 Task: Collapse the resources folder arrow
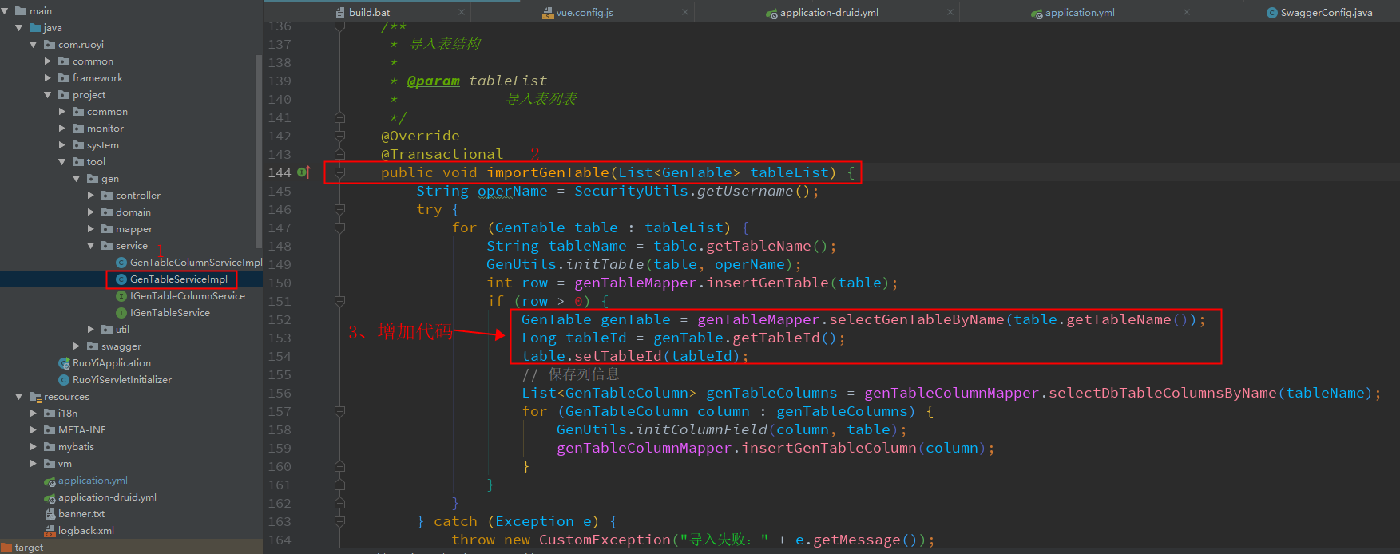click(x=19, y=397)
